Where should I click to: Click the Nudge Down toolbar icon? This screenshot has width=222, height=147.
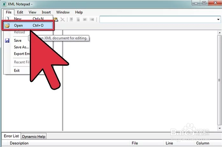(78, 20)
